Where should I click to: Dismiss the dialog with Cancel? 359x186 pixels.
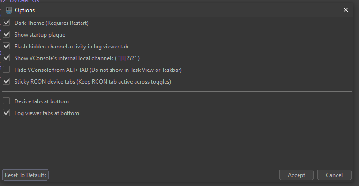[x=334, y=175]
